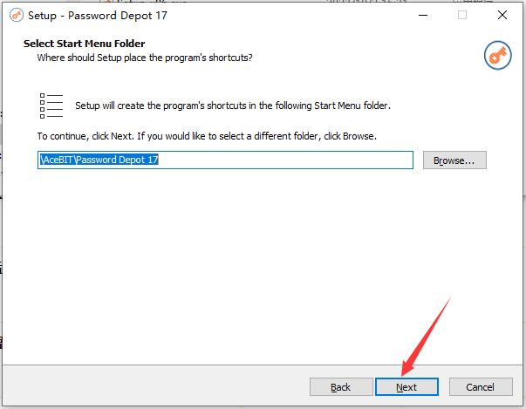Click the orange key logo at top right

click(x=497, y=55)
